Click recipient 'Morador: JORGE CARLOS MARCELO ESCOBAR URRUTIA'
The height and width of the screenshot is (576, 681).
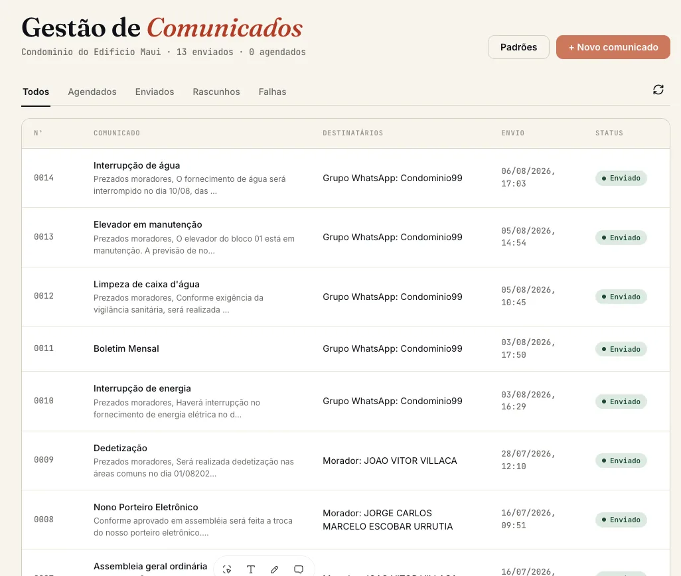click(388, 520)
